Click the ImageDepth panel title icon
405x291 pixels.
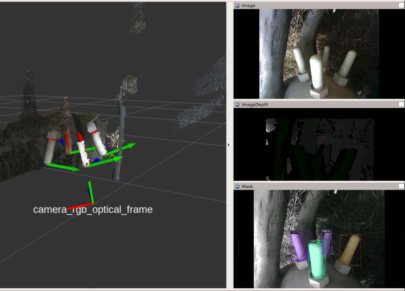[237, 105]
